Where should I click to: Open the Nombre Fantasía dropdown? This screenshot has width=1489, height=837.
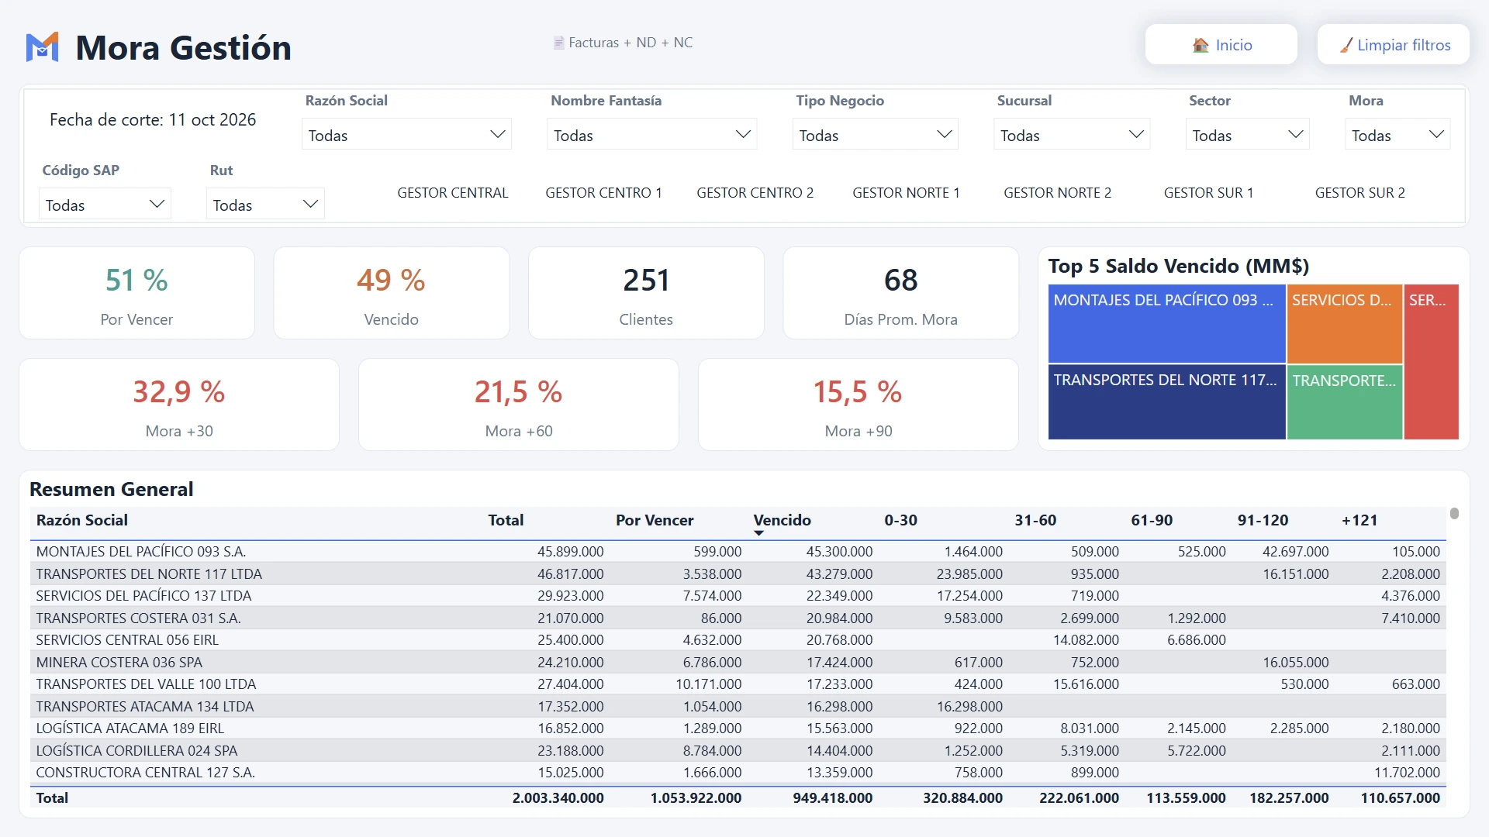[x=651, y=135]
